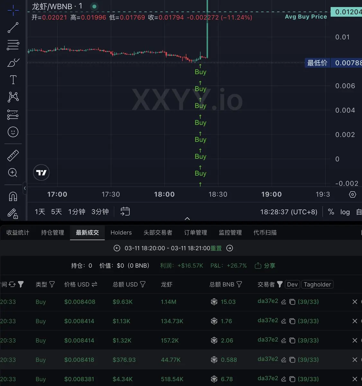Go to previous time range arrow

click(117, 248)
